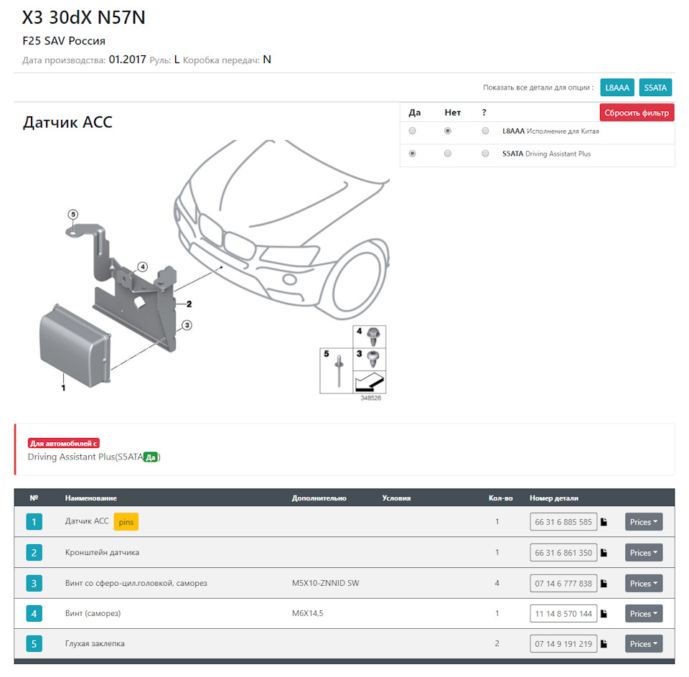Image resolution: width=689 pixels, height=677 pixels.
Task: Click diagram number 348526
Action: pyautogui.click(x=371, y=398)
